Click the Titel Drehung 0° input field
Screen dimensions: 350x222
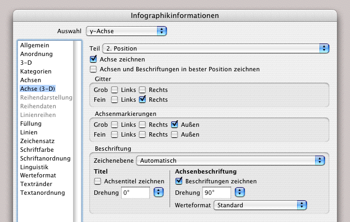pyautogui.click(x=135, y=193)
